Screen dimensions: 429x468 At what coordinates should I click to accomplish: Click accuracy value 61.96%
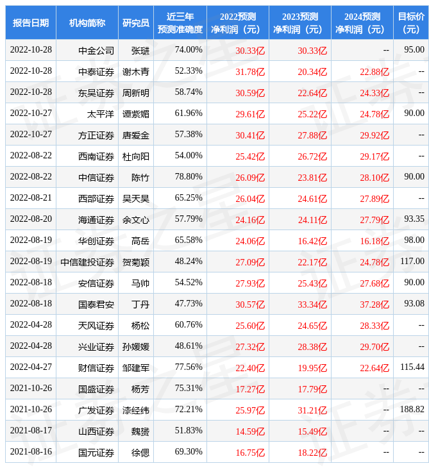coord(189,113)
